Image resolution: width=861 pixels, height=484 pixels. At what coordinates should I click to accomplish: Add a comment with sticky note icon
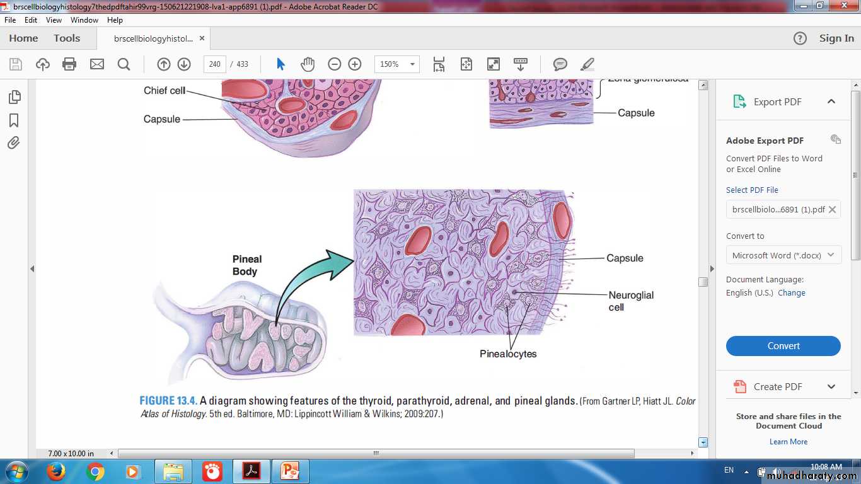click(x=560, y=64)
